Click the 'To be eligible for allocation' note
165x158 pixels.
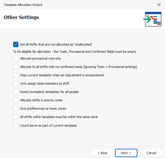75,52
